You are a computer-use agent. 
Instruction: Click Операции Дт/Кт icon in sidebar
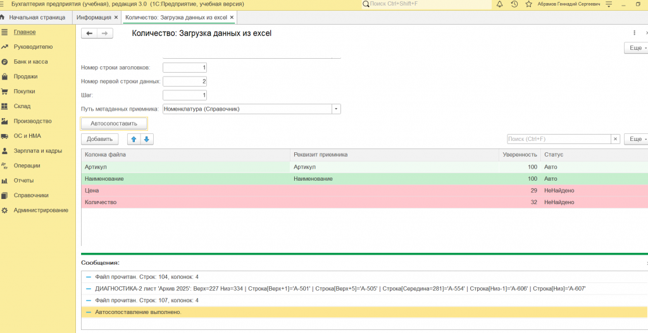[4, 166]
